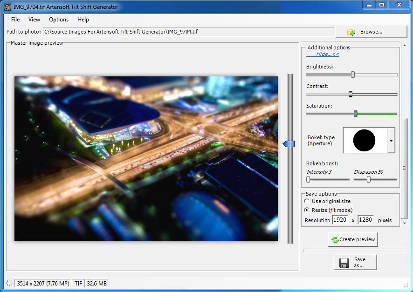Click the app icon in title bar
Image resolution: width=413 pixels, height=292 pixels.
[x=7, y=7]
